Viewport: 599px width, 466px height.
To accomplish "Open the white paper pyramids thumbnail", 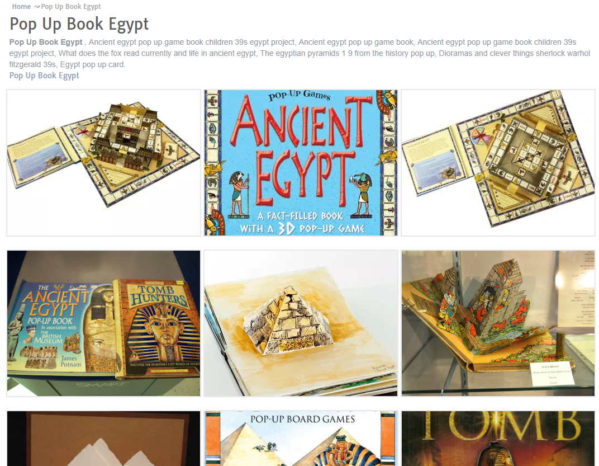I will (103, 439).
